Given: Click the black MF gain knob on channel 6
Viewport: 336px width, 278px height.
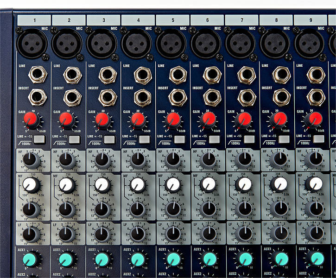Looking at the screenshot, I should pyautogui.click(x=209, y=209).
